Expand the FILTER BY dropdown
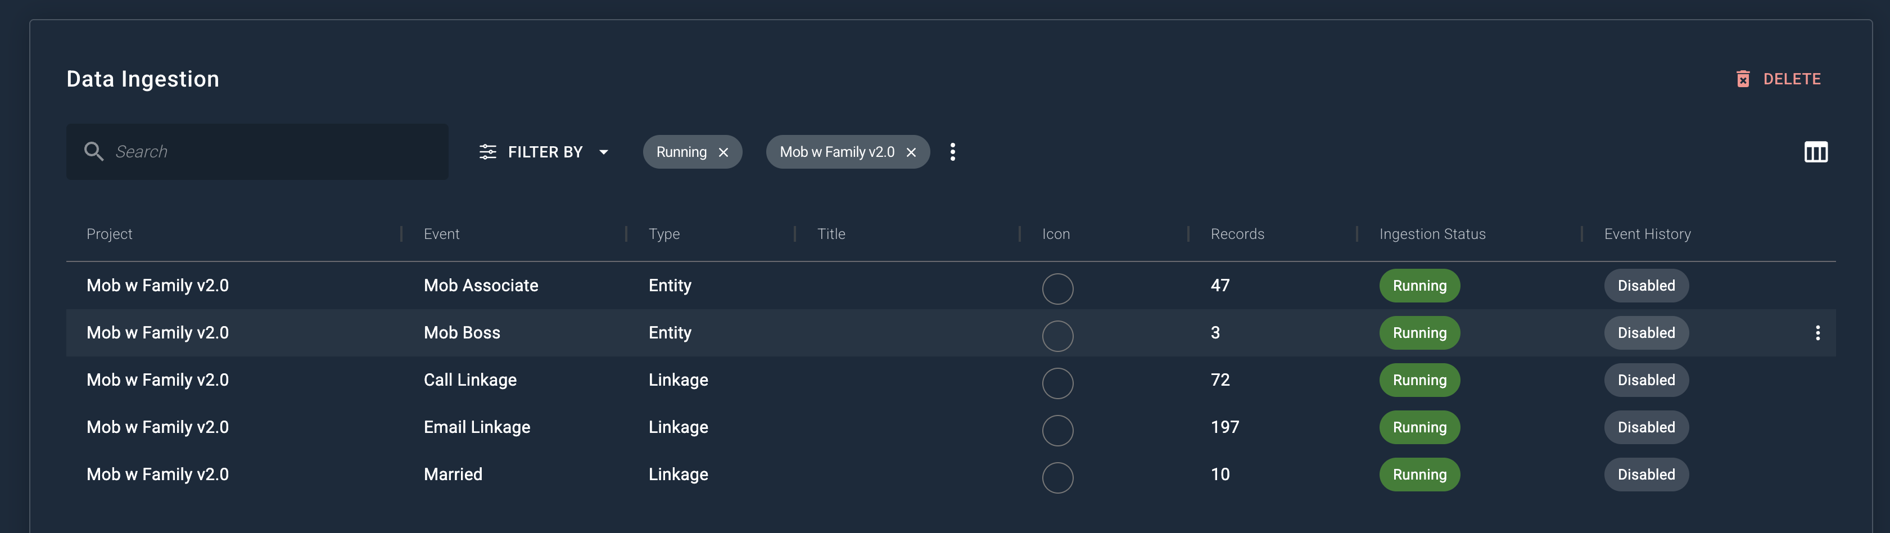The height and width of the screenshot is (533, 1890). click(603, 152)
